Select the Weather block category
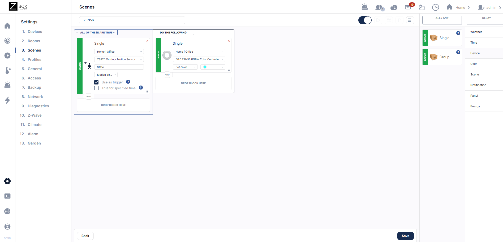Screen dimensions: 503x242 tap(484, 32)
